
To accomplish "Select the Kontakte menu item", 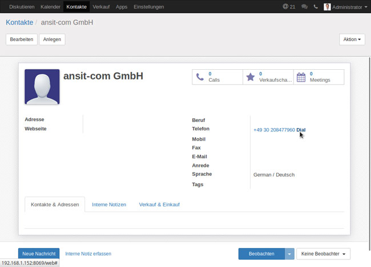I will pyautogui.click(x=76, y=7).
